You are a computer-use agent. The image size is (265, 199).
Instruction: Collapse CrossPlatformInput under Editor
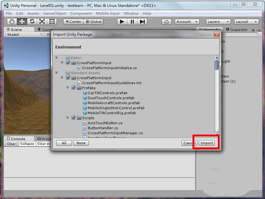pyautogui.click(x=62, y=63)
